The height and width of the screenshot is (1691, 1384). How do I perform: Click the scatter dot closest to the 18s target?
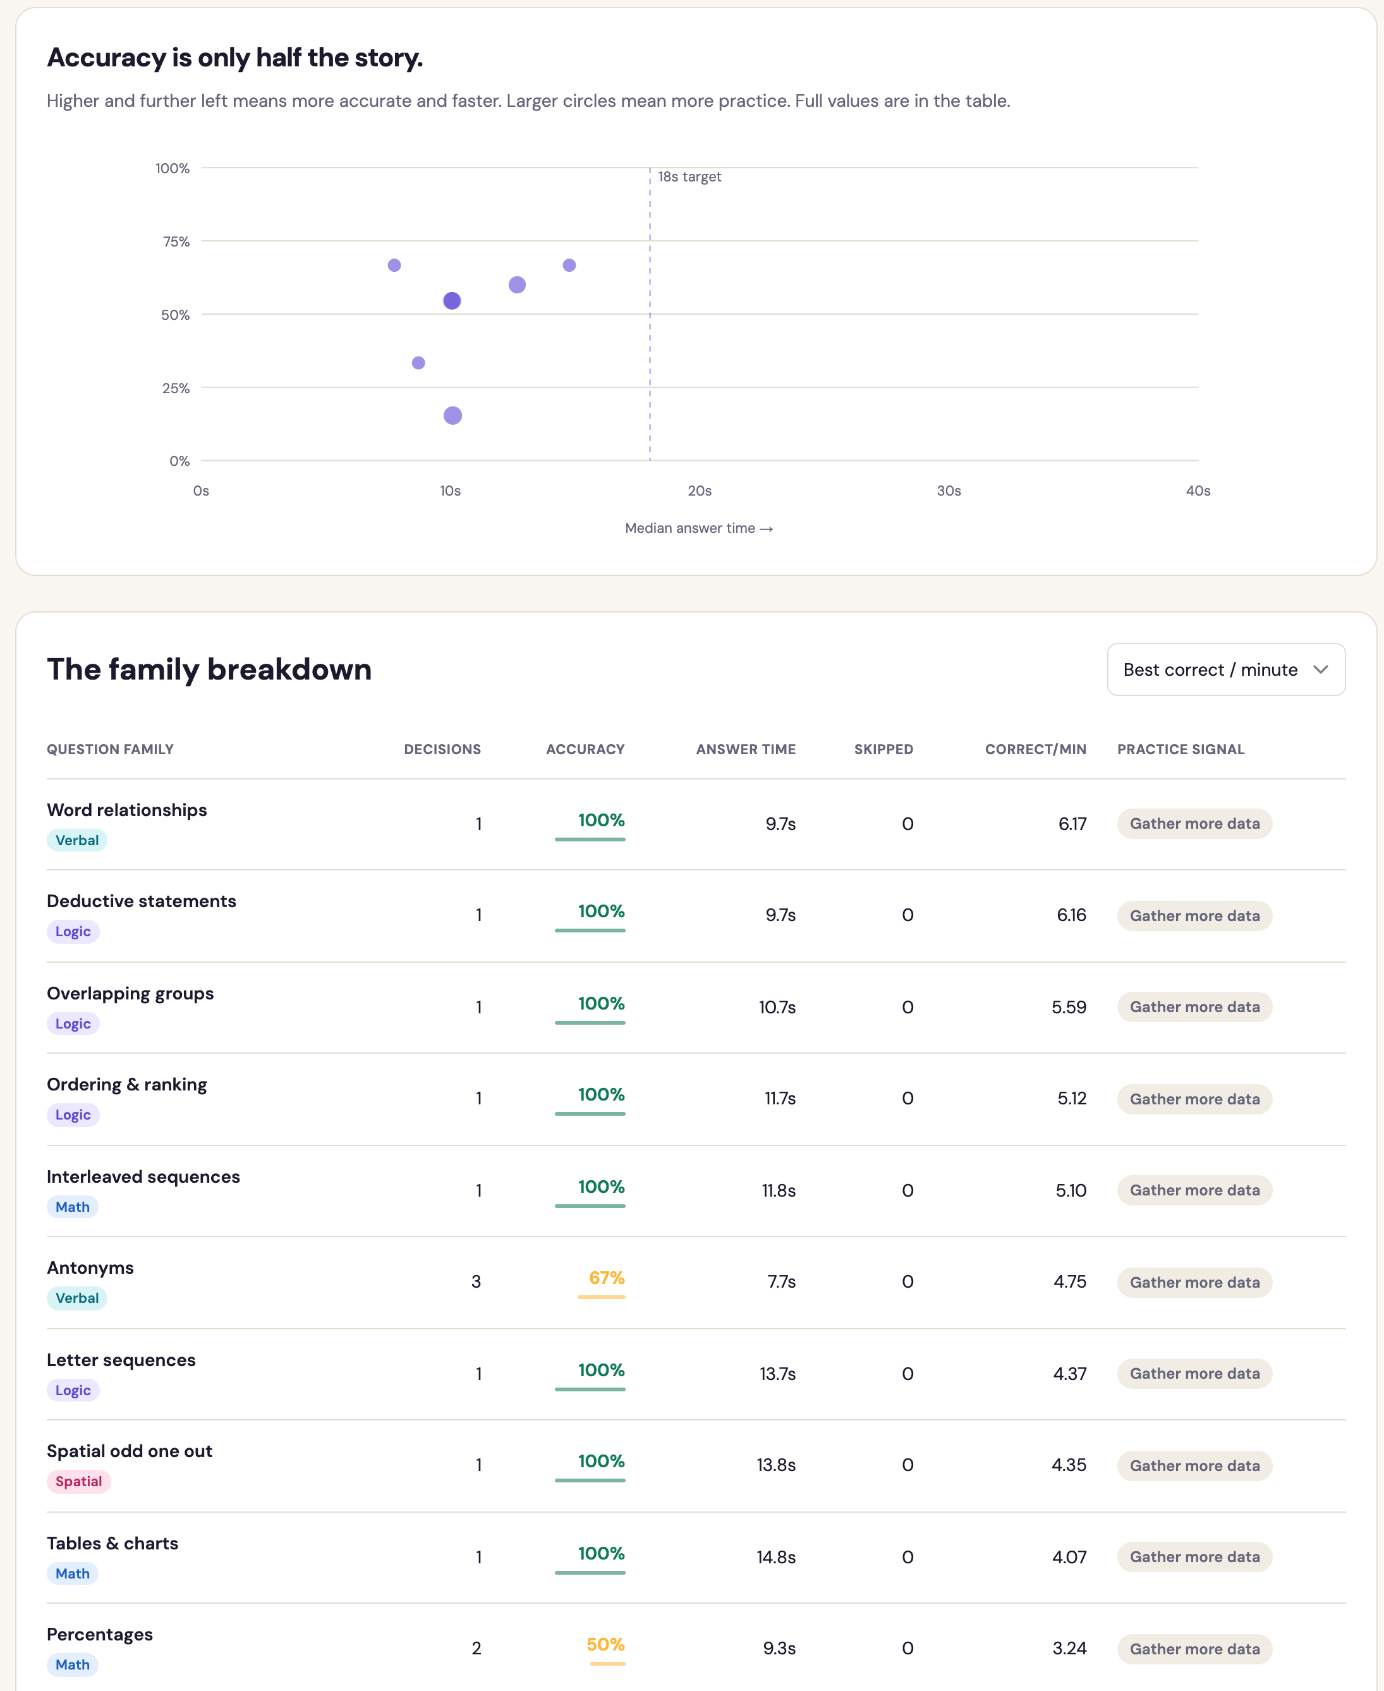point(569,266)
